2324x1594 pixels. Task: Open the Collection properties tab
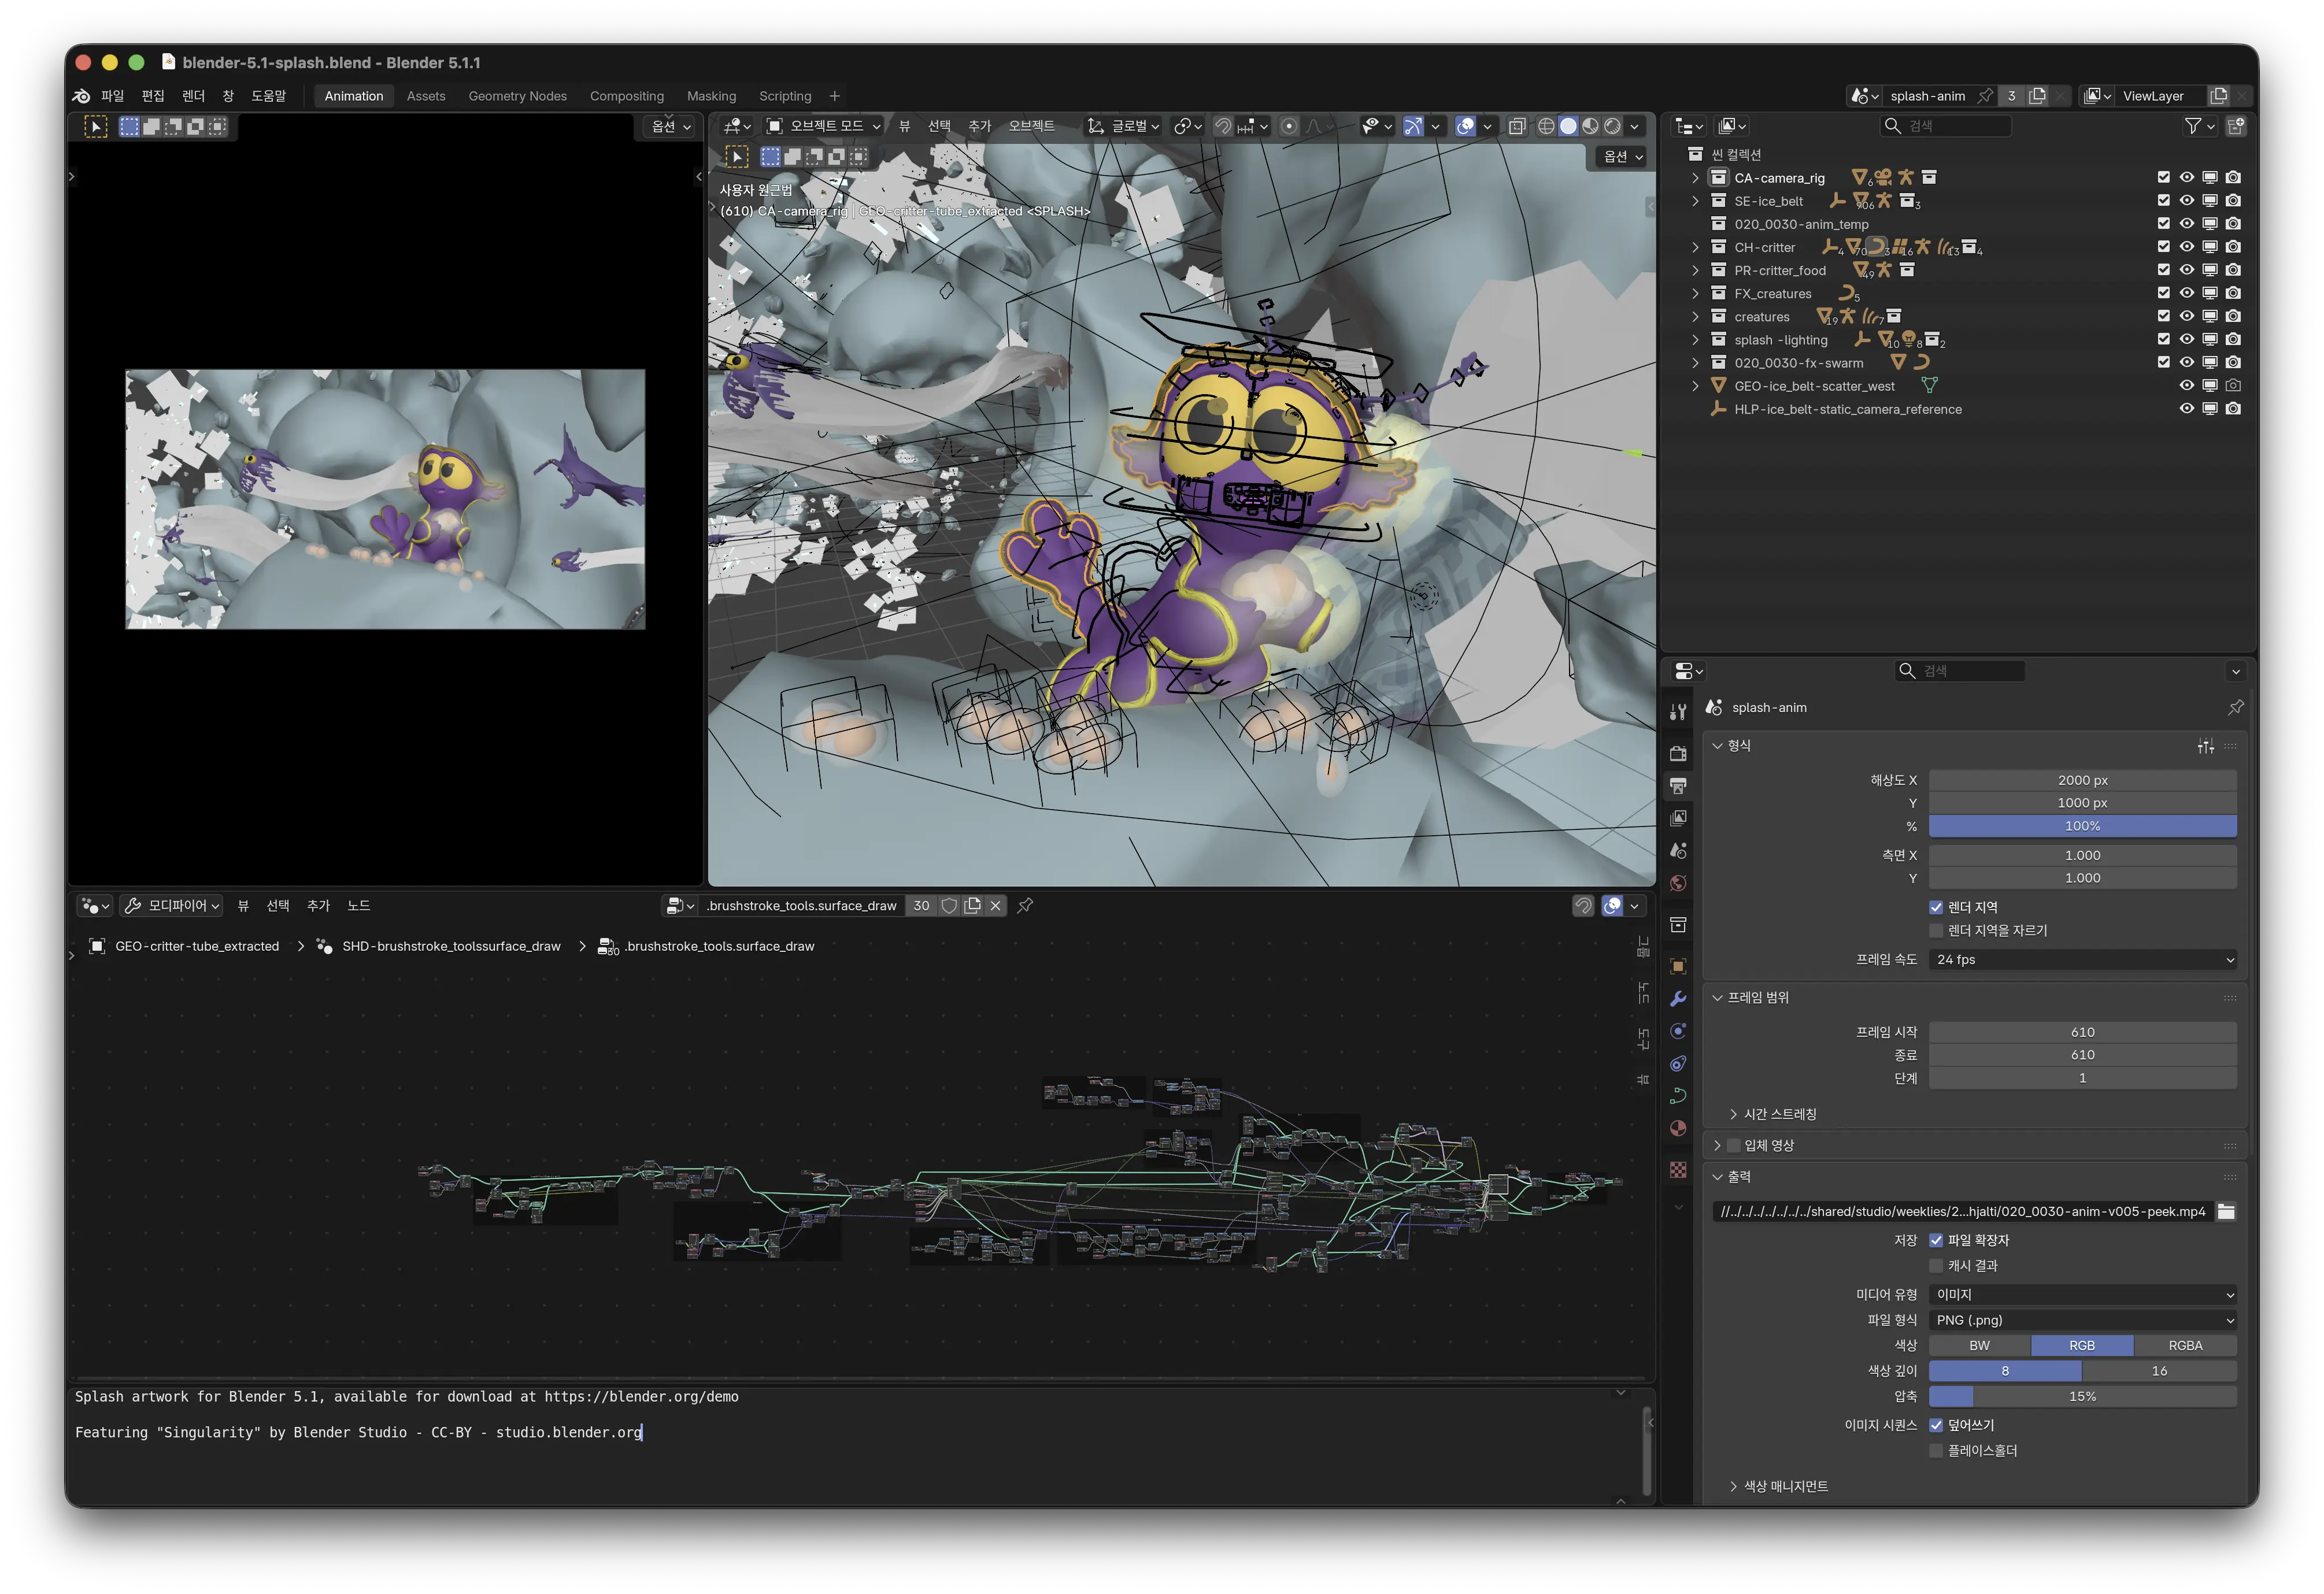1678,925
